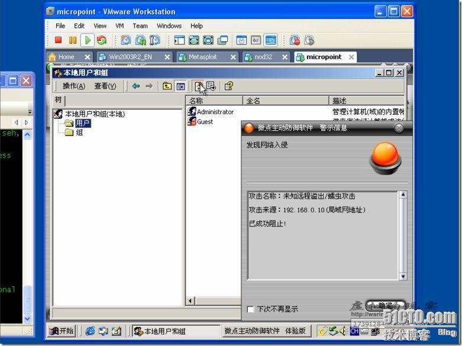Select 本地用户和组(本地) root node
Screen dimensions: 462x346
tap(95, 114)
